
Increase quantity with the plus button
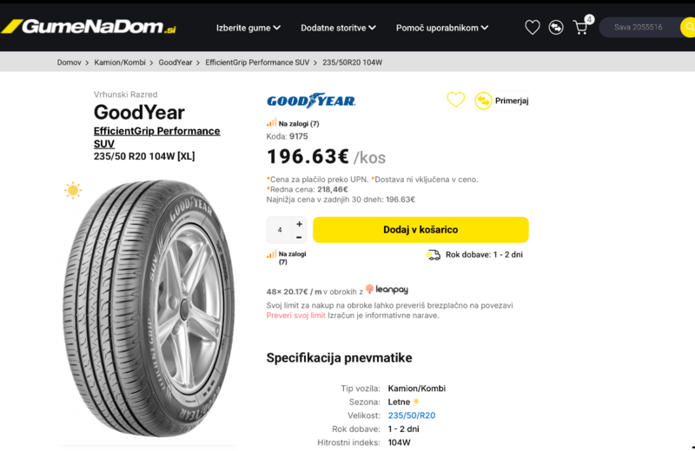300,224
